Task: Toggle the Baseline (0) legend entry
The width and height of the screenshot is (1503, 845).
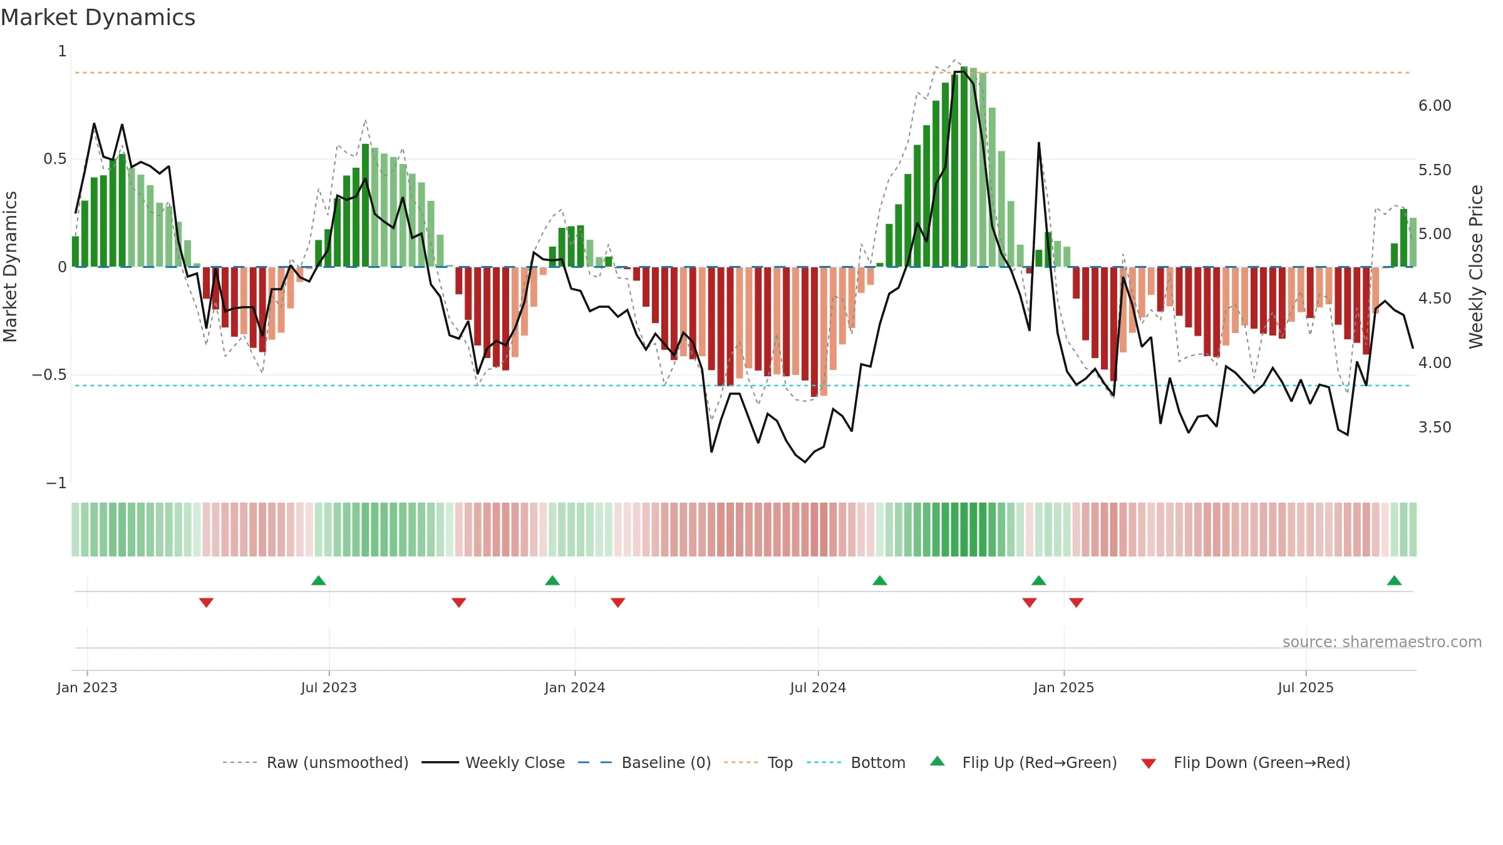Action: (x=644, y=762)
